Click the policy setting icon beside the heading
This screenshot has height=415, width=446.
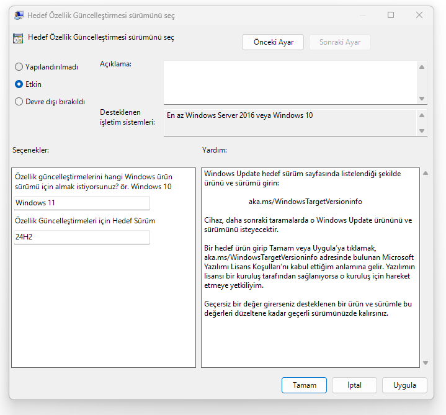click(x=18, y=38)
